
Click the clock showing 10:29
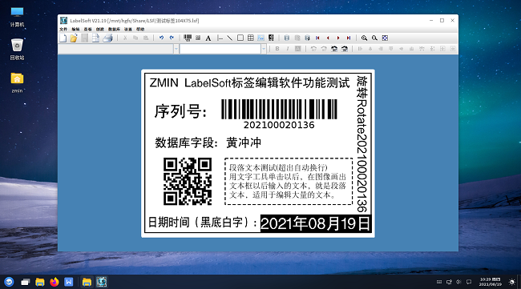coord(490,282)
